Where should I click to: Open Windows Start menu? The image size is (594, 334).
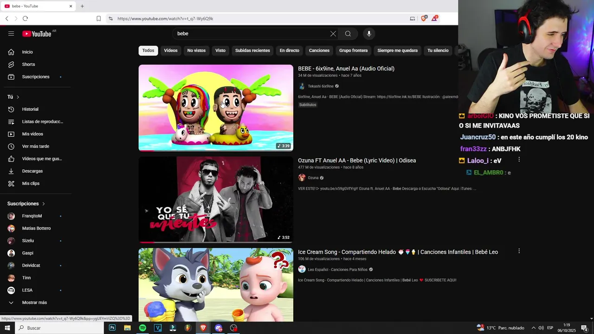coord(7,328)
